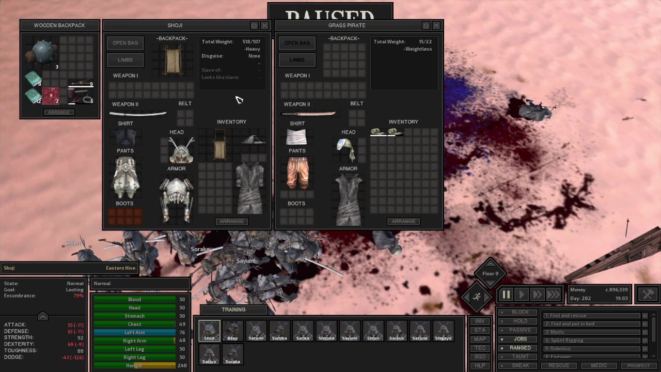Click the running man movement speed icon
Image resolution: width=661 pixels, height=372 pixels.
click(x=477, y=296)
